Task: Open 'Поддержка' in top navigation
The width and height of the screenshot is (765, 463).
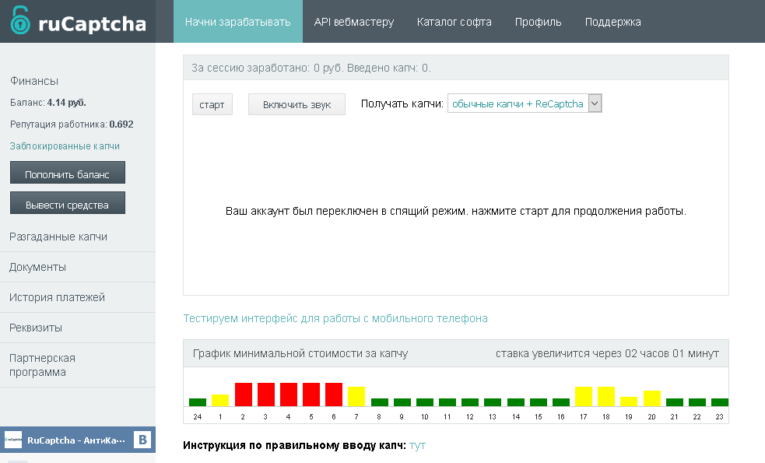Action: tap(612, 22)
